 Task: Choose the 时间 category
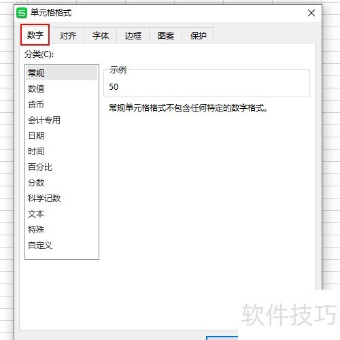click(62, 151)
